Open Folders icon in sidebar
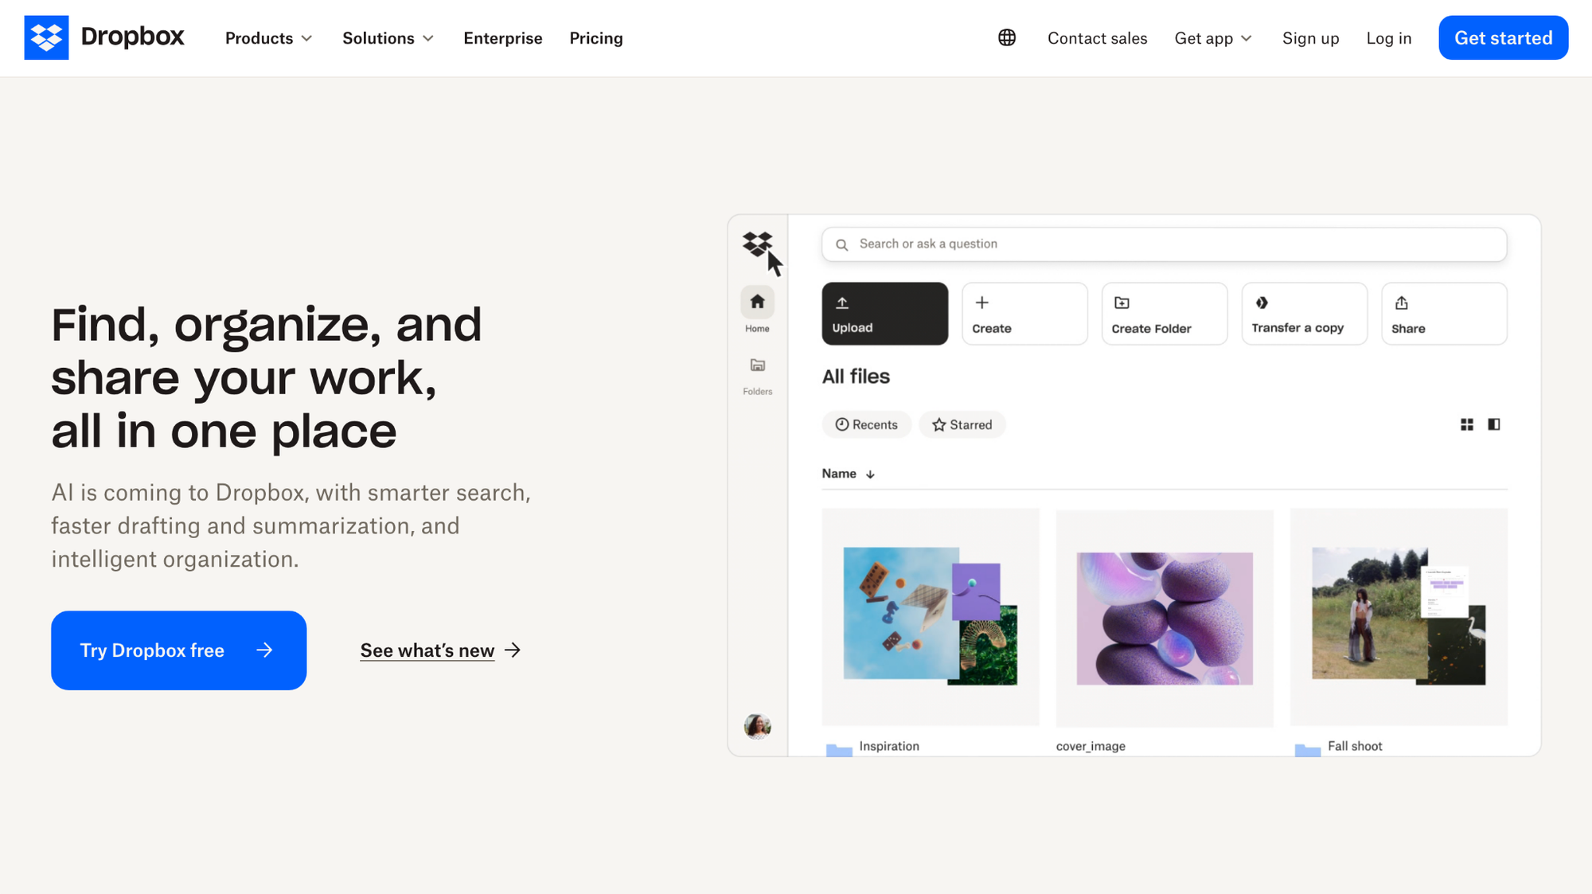 click(x=757, y=365)
